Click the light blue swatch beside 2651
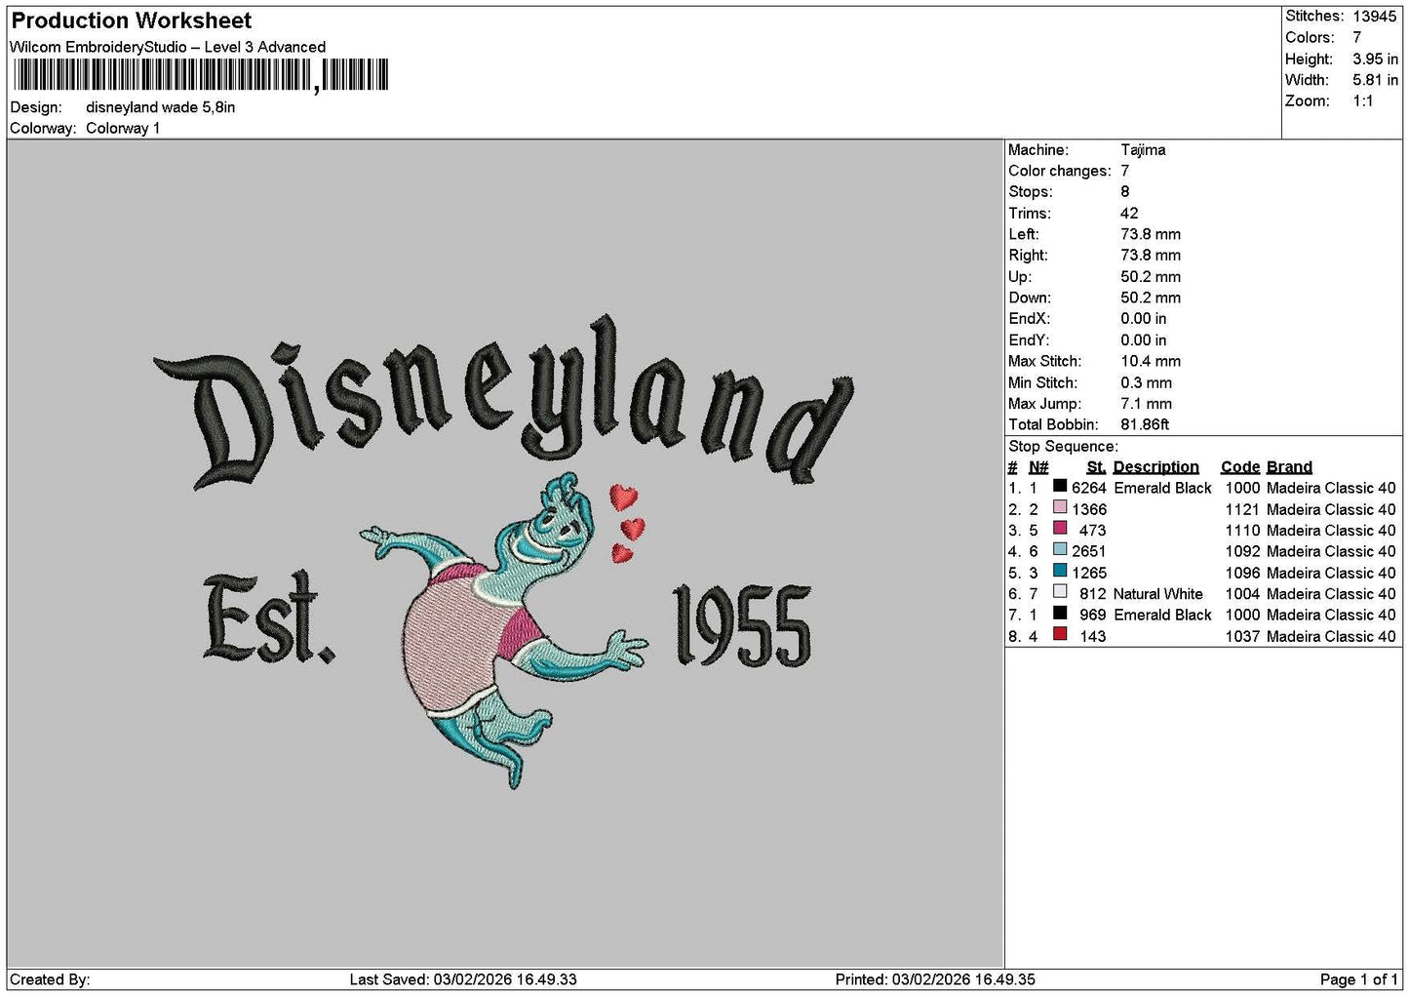The width and height of the screenshot is (1409, 996). click(x=1060, y=549)
